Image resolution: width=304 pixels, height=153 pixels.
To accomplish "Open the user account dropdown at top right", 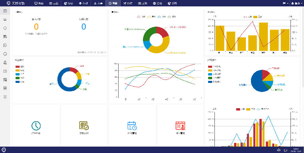I will pyautogui.click(x=297, y=3).
